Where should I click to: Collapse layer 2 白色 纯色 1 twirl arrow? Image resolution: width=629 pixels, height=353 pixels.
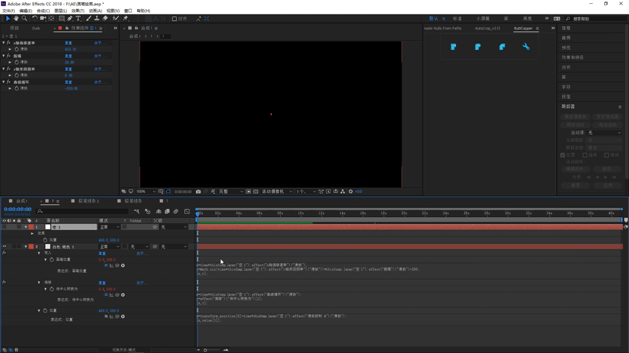[x=26, y=246]
